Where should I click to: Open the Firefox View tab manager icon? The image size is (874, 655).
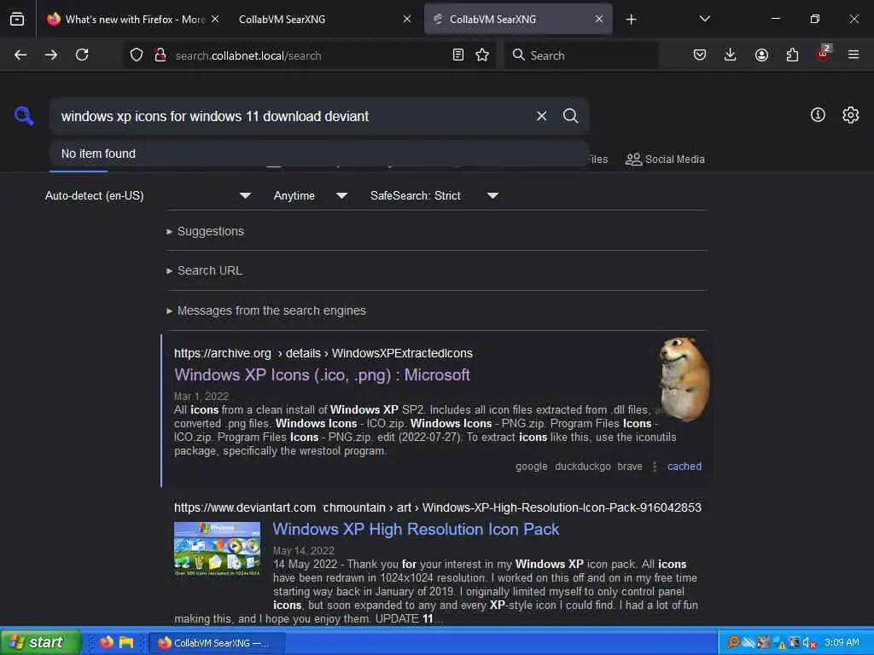[x=17, y=19]
